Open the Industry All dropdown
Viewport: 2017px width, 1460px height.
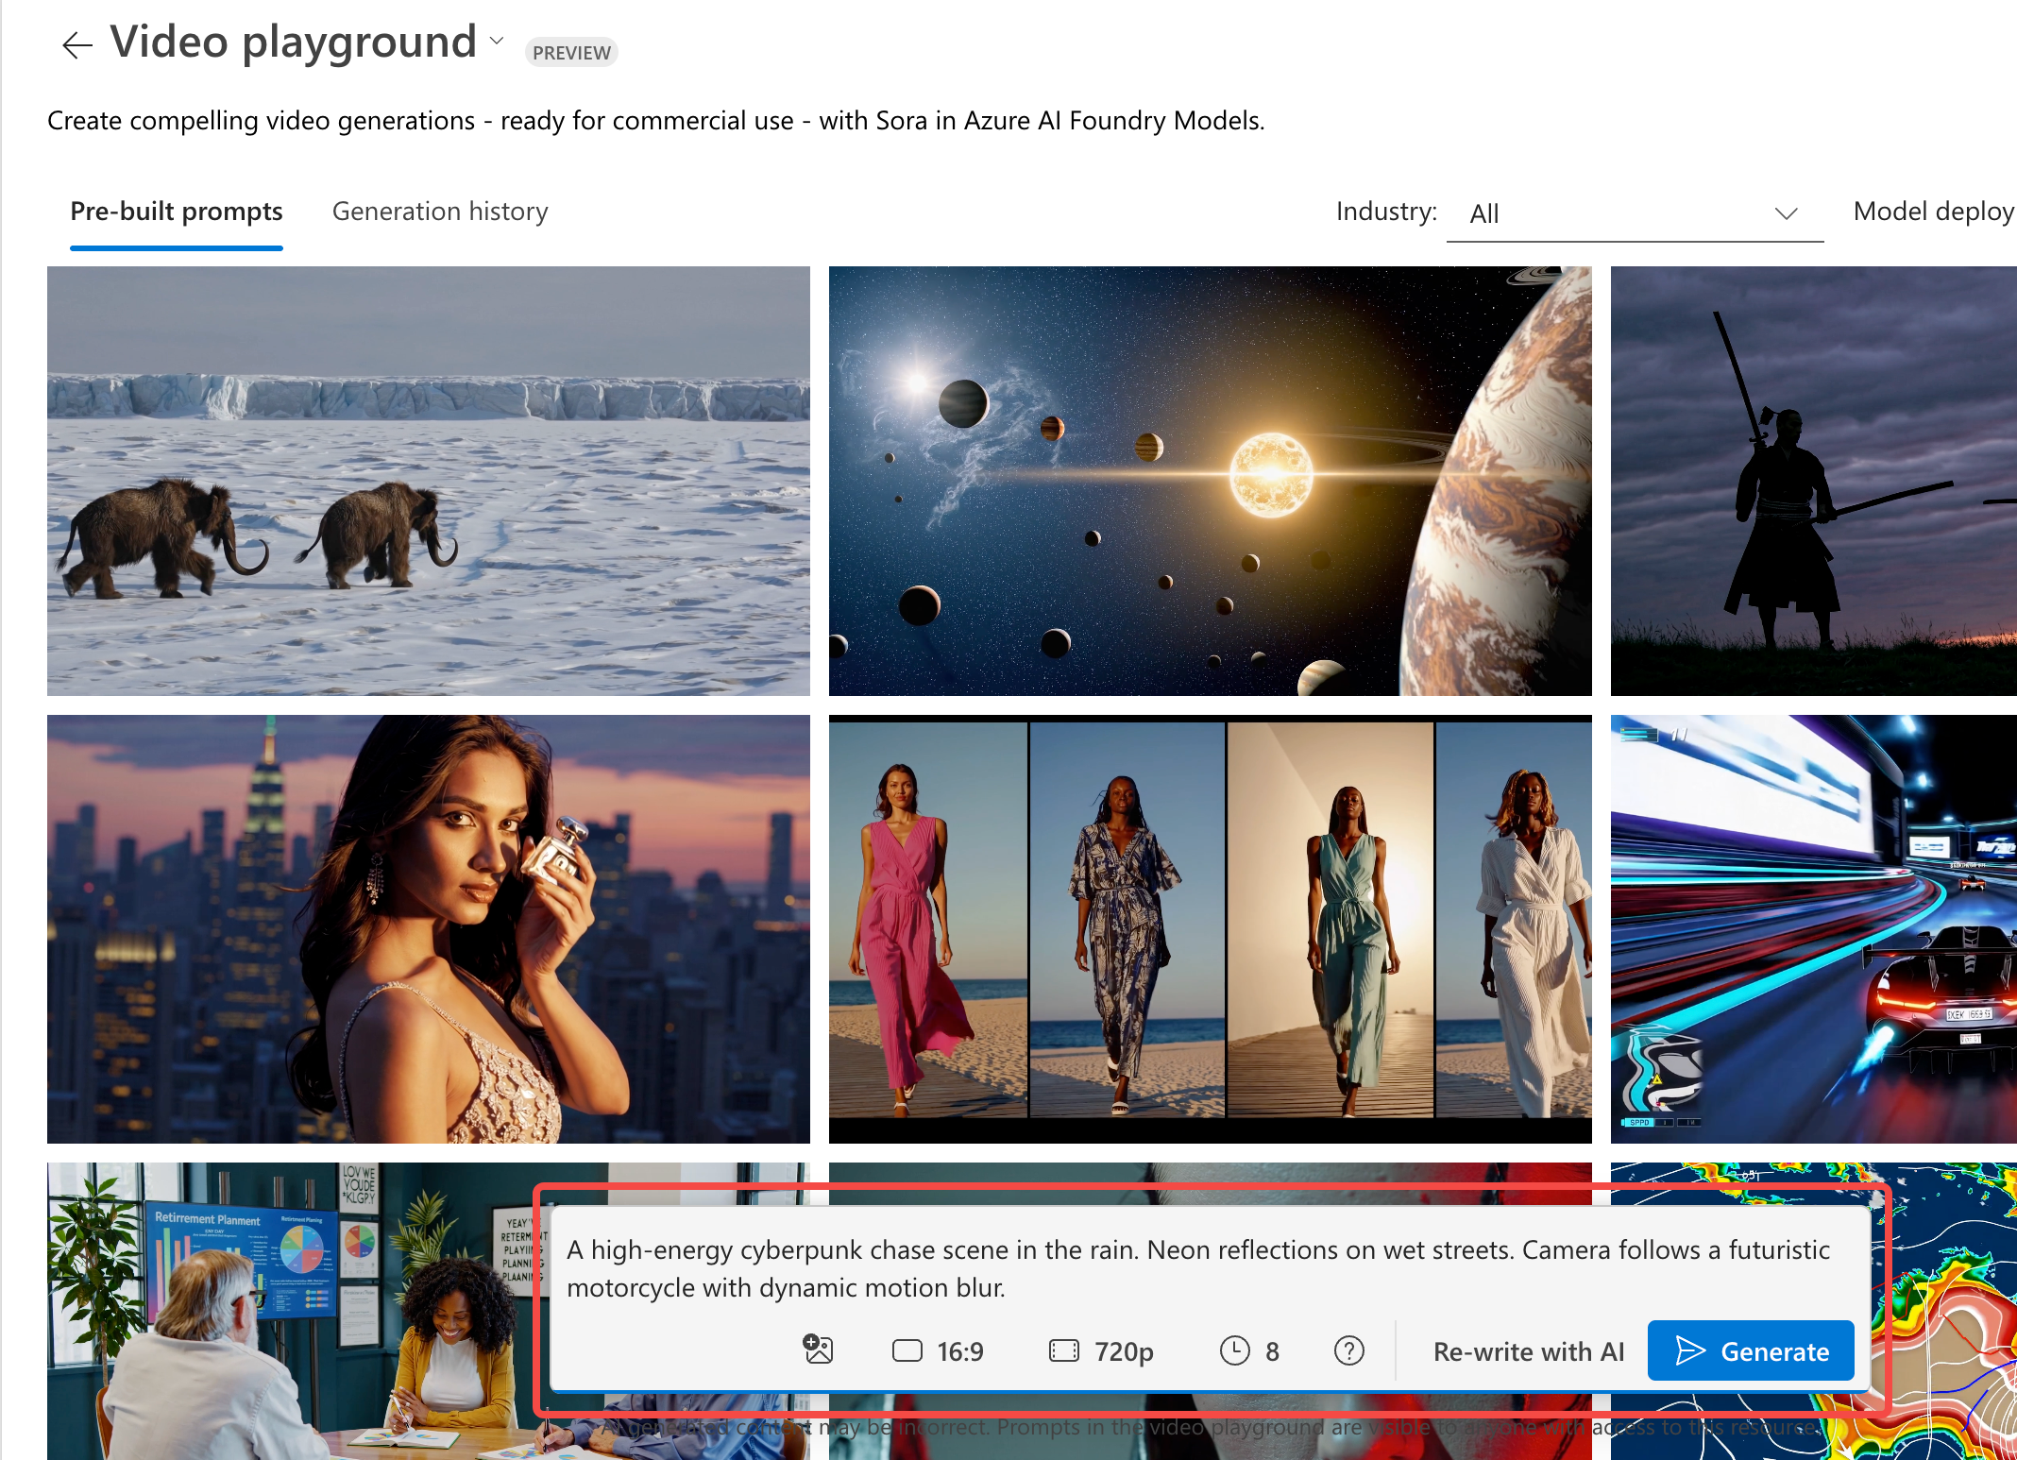click(1634, 213)
